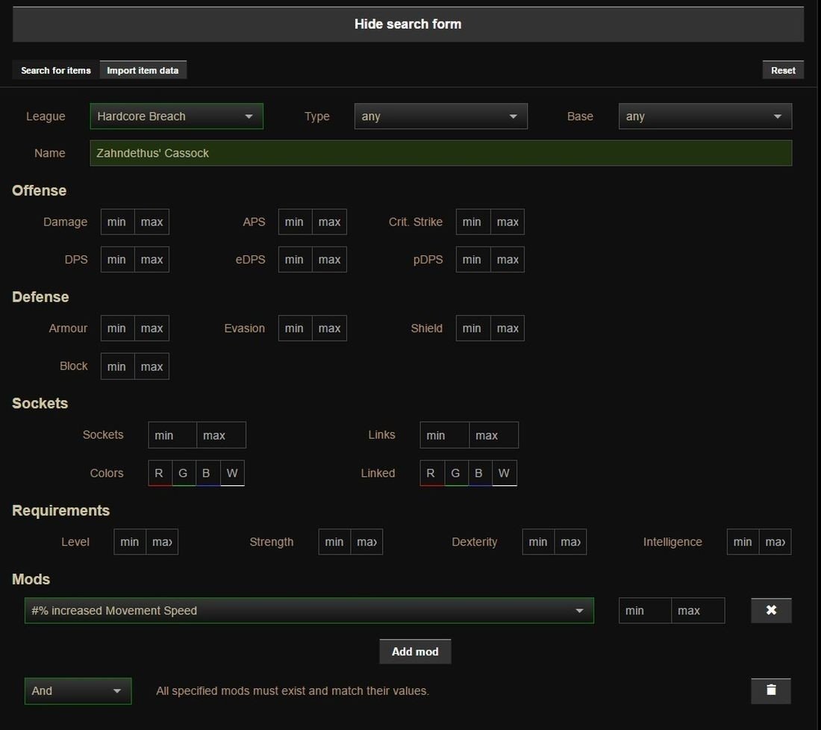The image size is (821, 730).
Task: Delete the mod group with trash icon
Action: (x=771, y=690)
